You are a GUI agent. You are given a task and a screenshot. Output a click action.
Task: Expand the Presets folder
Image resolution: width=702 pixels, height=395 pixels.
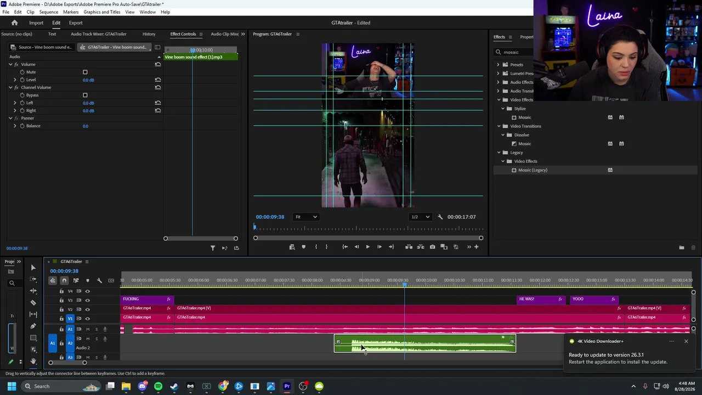(x=499, y=65)
